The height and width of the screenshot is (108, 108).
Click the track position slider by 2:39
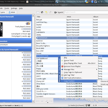click(x=103, y=105)
